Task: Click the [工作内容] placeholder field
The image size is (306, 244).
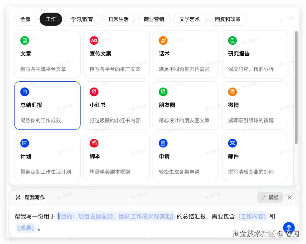Action: tap(252, 216)
